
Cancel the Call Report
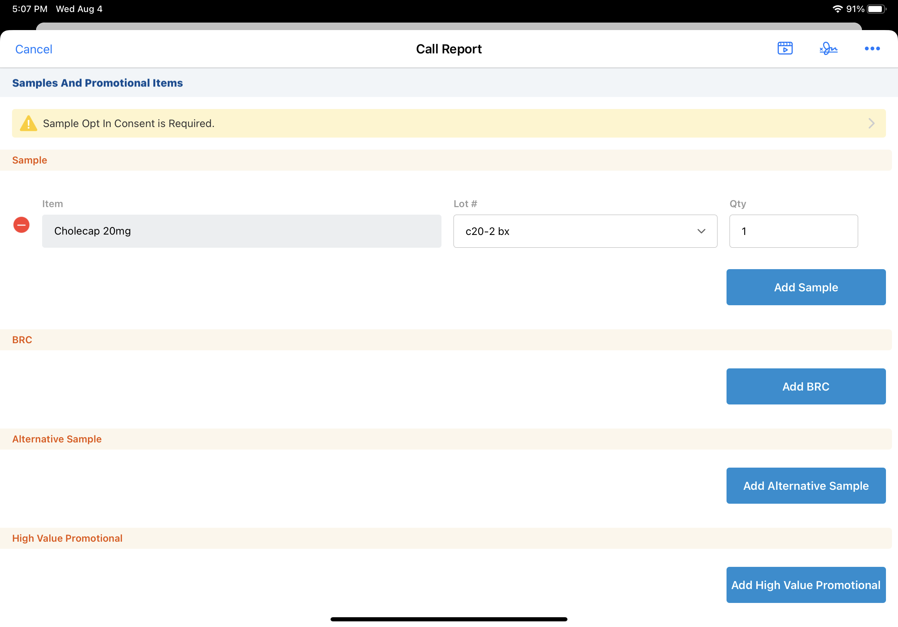coord(33,49)
